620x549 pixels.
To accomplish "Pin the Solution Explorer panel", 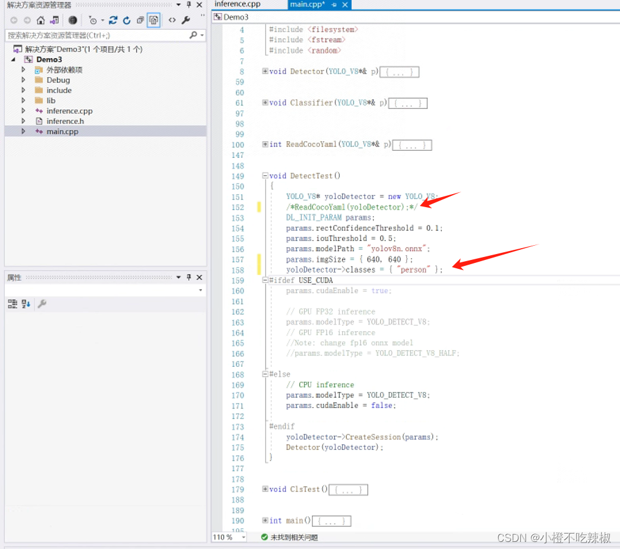I will 189,5.
